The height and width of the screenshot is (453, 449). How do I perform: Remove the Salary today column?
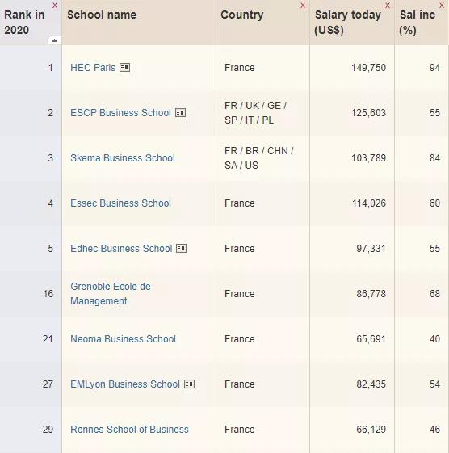(x=388, y=6)
